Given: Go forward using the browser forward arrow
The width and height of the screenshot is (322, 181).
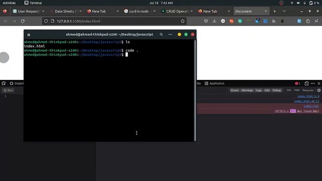Looking at the screenshot, I should [14, 21].
